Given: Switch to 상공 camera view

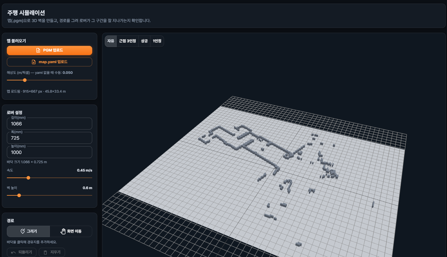Looking at the screenshot, I should pyautogui.click(x=144, y=41).
